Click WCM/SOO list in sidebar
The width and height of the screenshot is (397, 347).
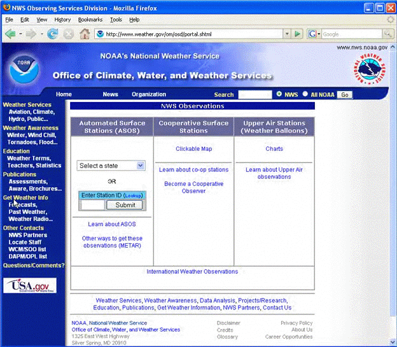point(27,249)
